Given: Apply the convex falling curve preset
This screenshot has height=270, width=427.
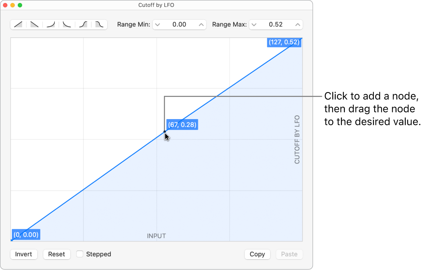Looking at the screenshot, I should [67, 24].
